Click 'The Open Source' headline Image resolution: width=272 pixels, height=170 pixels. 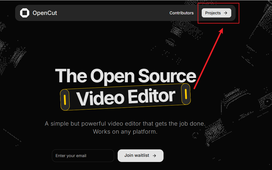125,76
